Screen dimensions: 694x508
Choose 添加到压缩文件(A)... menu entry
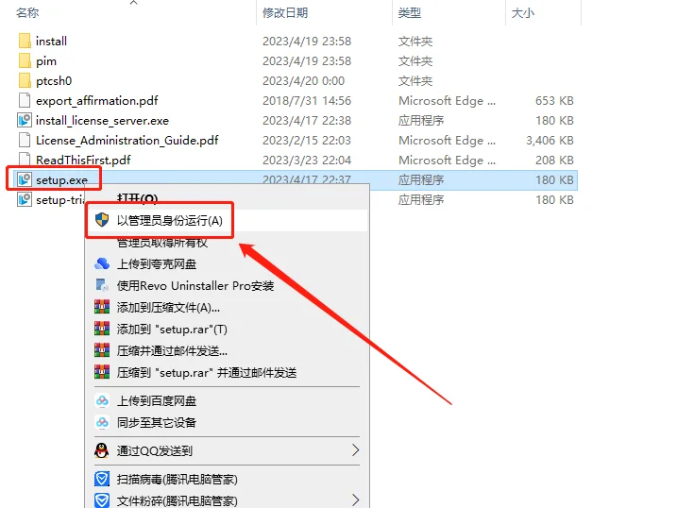tap(168, 307)
